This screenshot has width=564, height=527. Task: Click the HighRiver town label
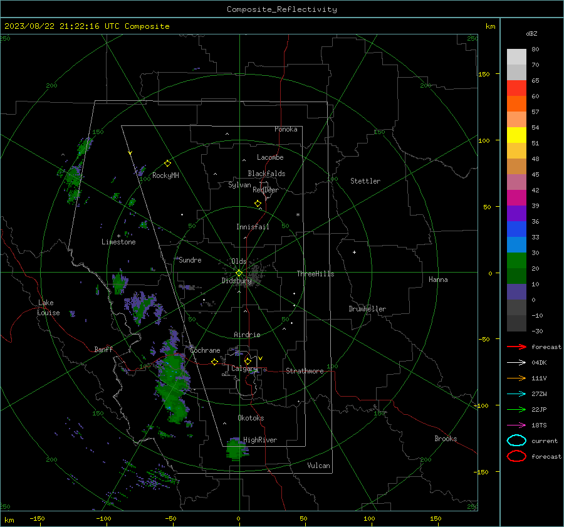260,440
